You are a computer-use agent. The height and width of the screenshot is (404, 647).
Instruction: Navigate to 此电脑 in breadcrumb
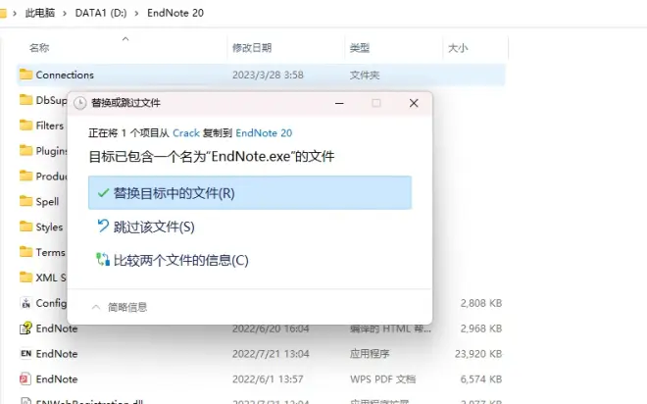39,13
